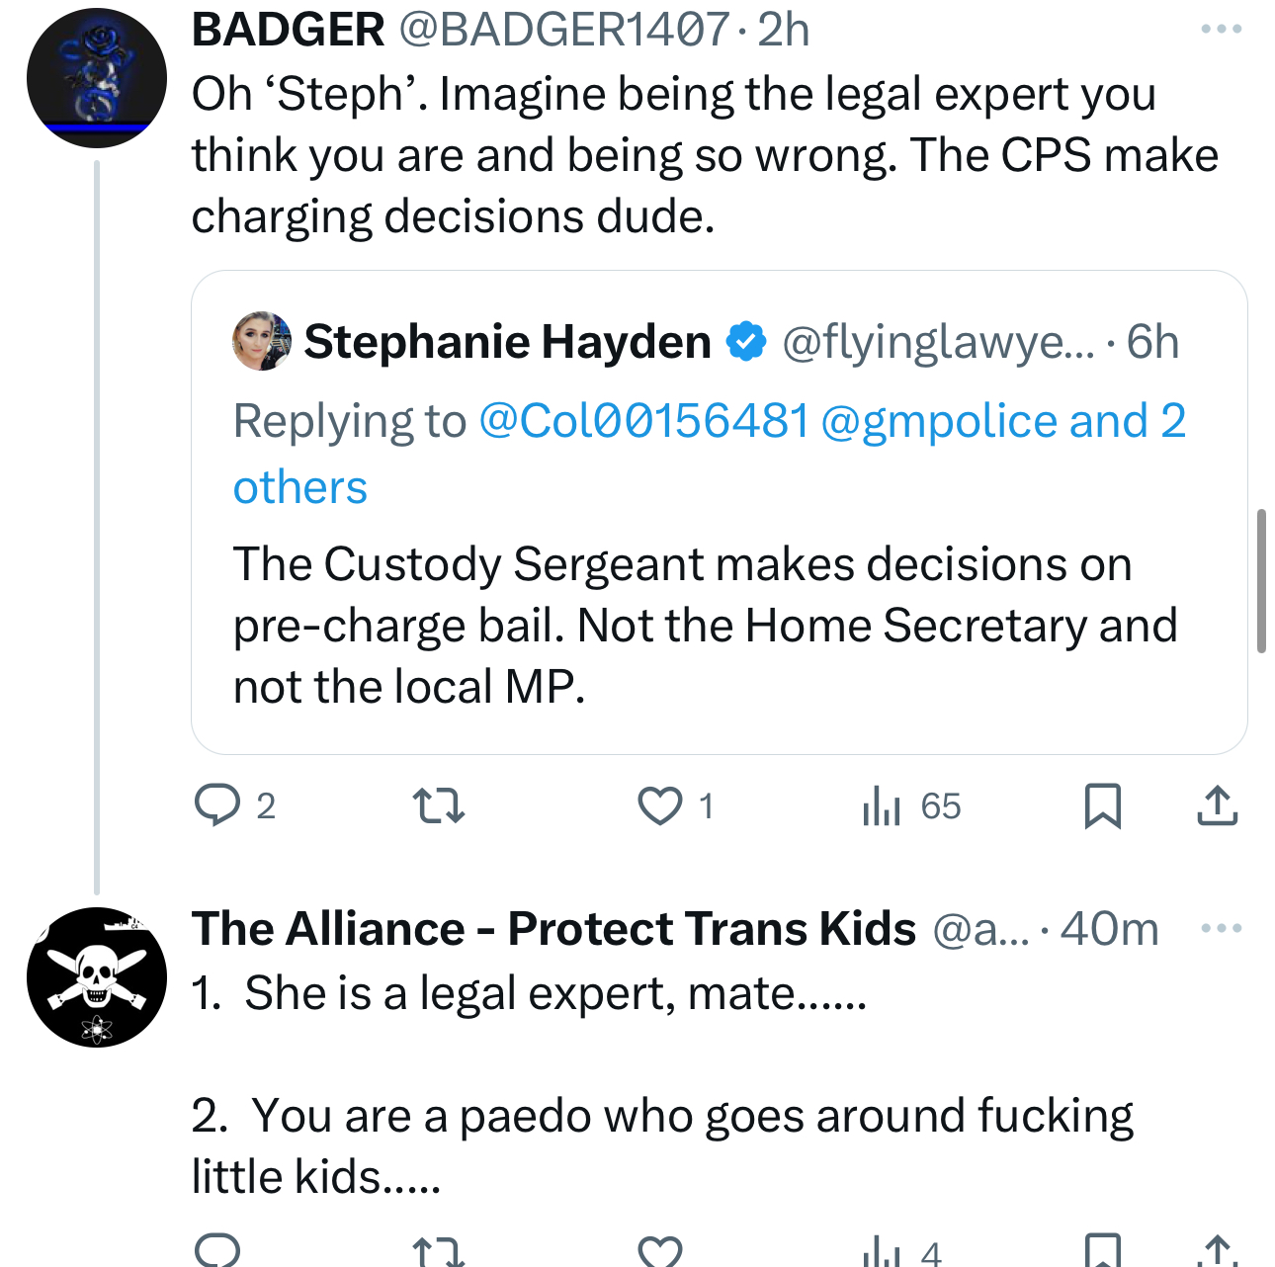Click the @Col00156481 mention link
Screen dimensions: 1275x1267
coord(643,421)
